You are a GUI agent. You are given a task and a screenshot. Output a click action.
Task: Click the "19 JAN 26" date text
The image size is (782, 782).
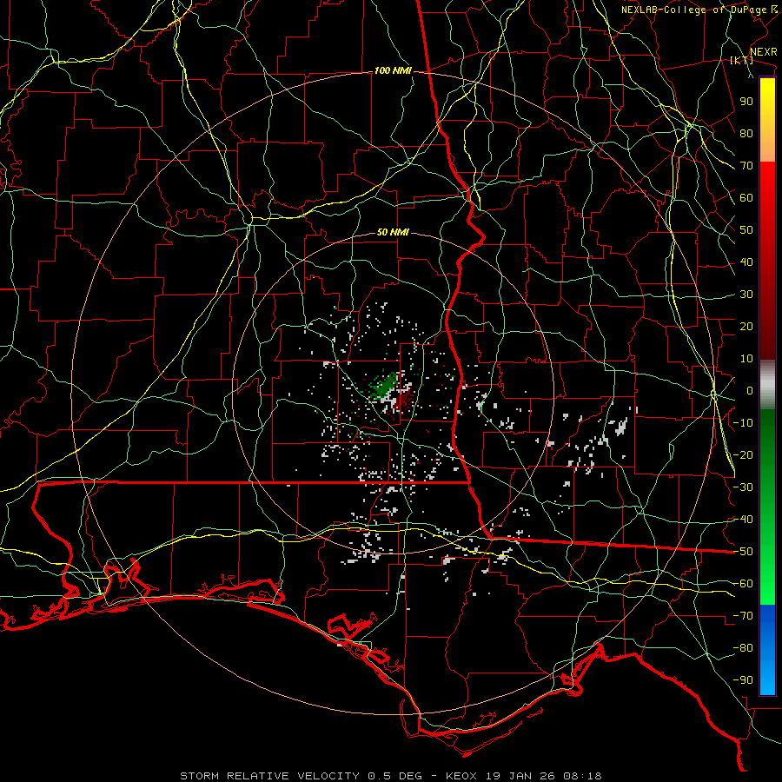click(521, 776)
